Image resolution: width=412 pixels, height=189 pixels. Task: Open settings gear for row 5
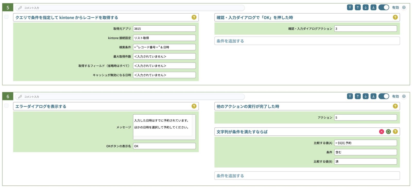pos(404,7)
